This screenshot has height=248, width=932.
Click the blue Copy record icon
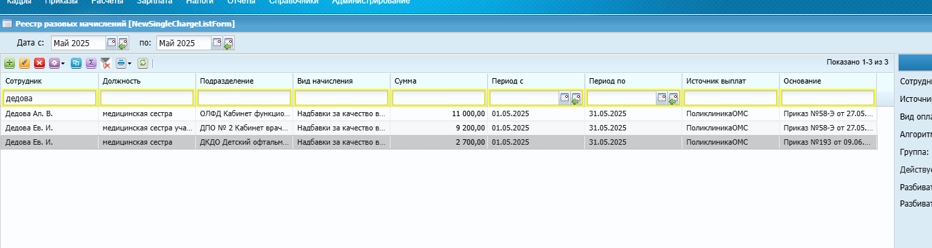pos(76,63)
